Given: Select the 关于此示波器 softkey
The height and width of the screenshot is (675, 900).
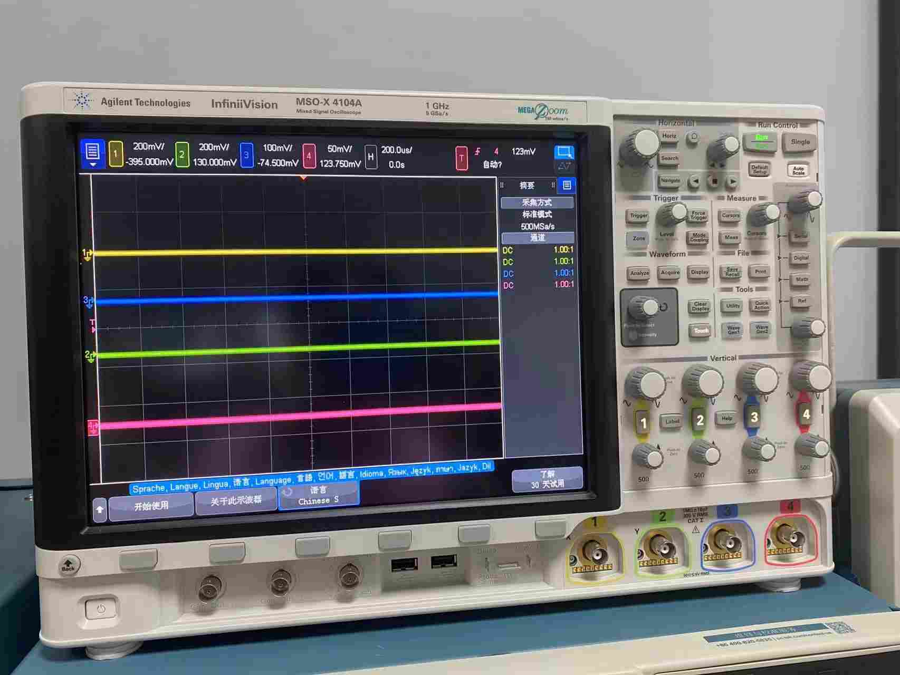Looking at the screenshot, I should pos(236,500).
